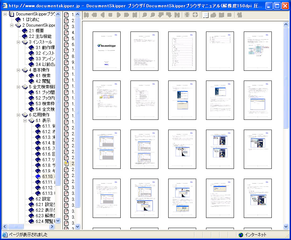Click the page icon for entry 7.
This screenshot has width=291, height=240.
pos(66,50)
